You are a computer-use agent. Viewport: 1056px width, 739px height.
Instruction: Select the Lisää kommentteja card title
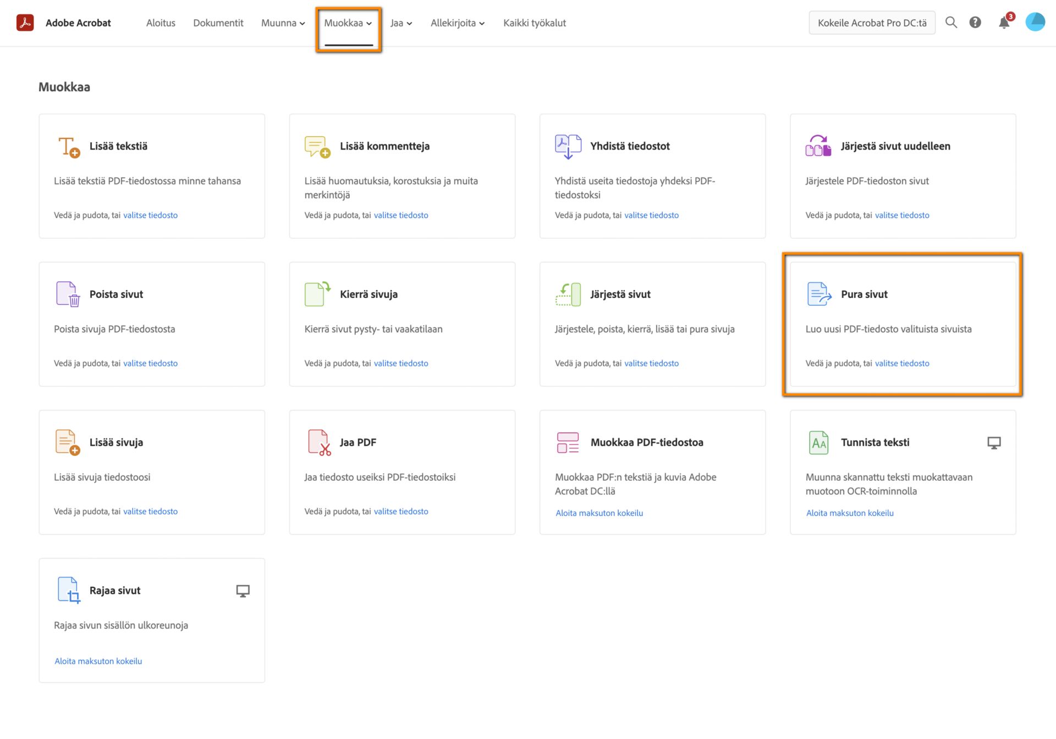(384, 146)
